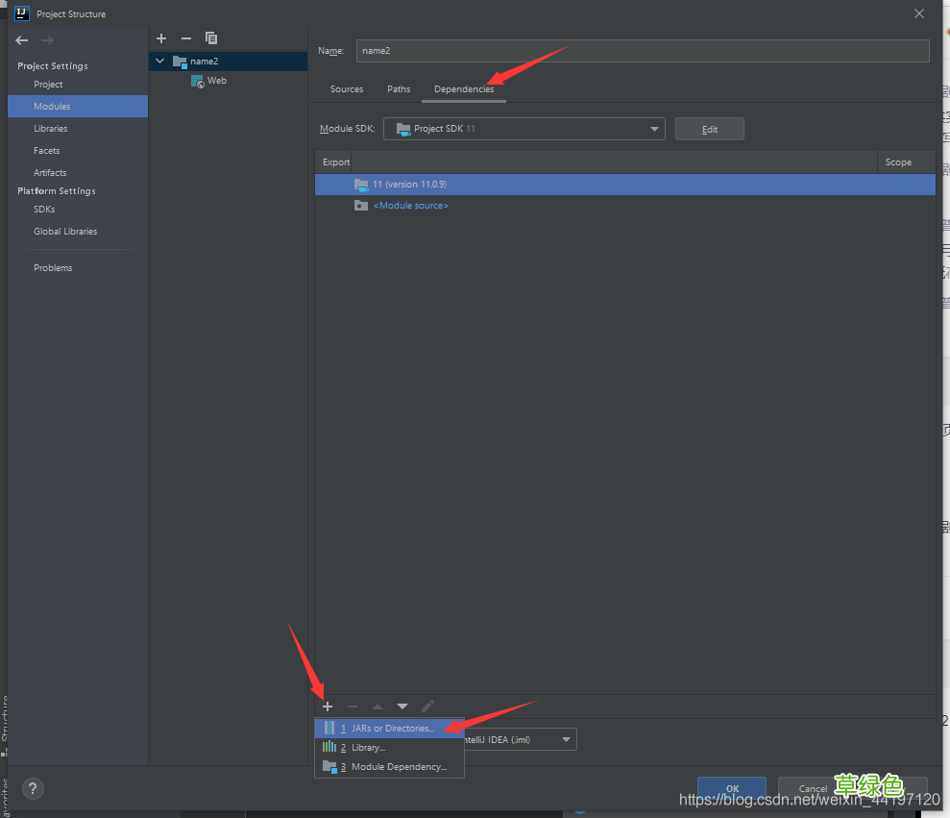The width and height of the screenshot is (950, 818).
Task: Open Libraries in Project Settings
Action: tap(51, 129)
